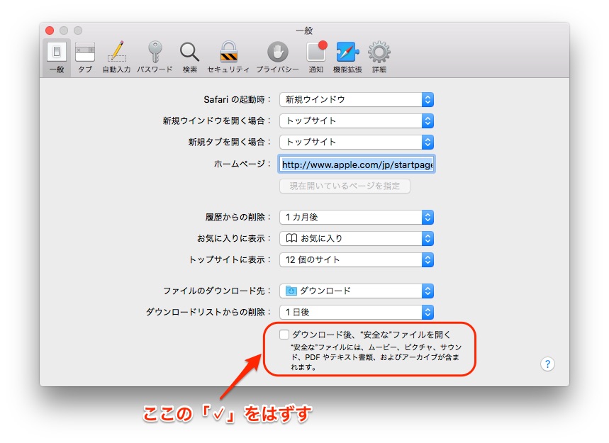This screenshot has height=443, width=609.
Task: Open the 新規タブを開く場合 dropdown
Action: click(x=357, y=142)
